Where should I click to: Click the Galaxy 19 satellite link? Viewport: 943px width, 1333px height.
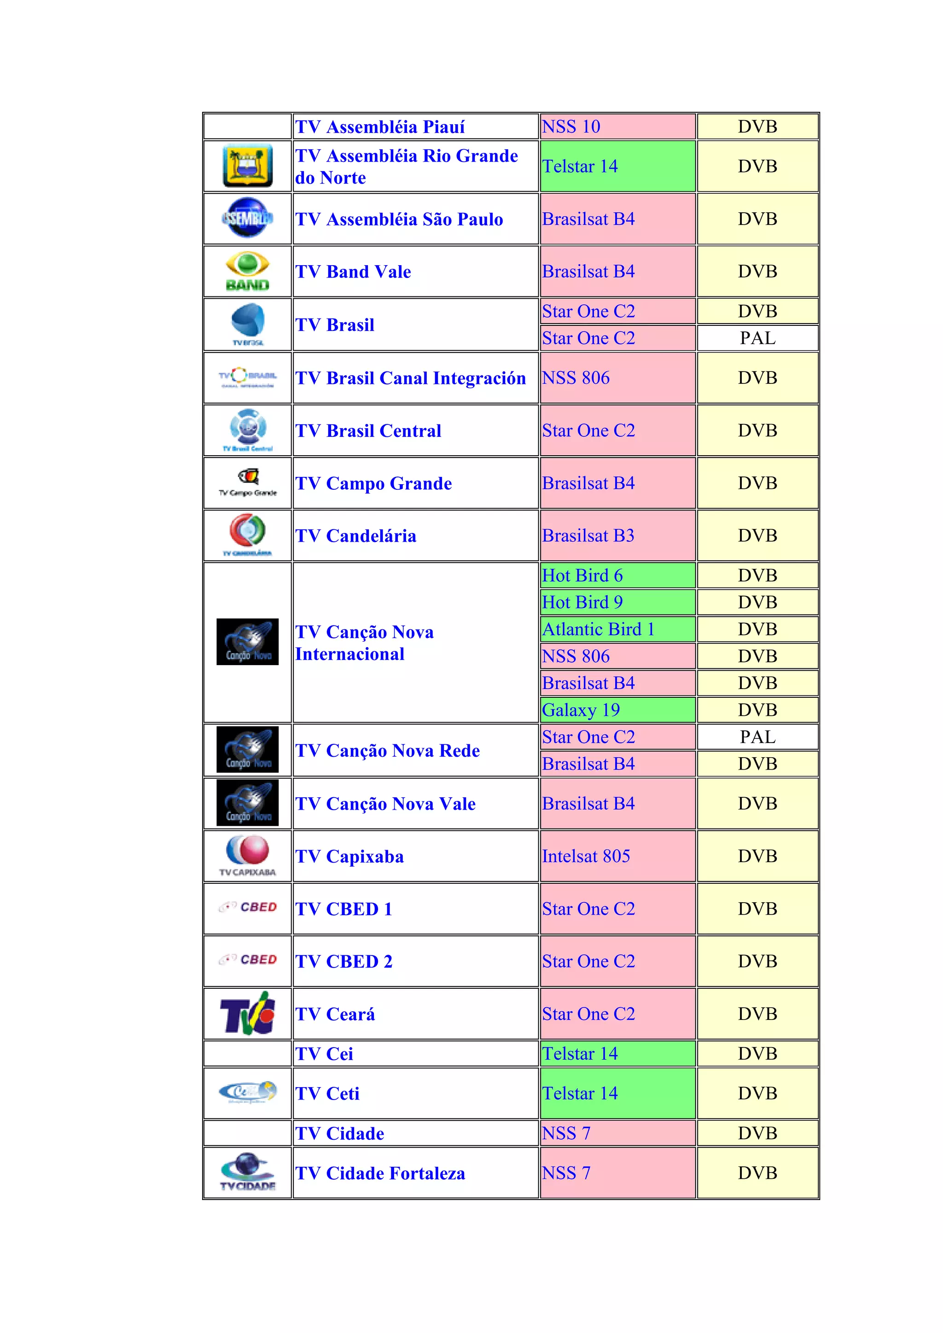pyautogui.click(x=581, y=710)
